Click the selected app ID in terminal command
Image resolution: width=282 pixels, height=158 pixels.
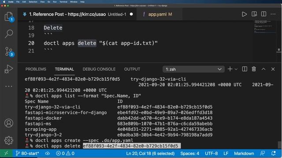[x=130, y=146]
